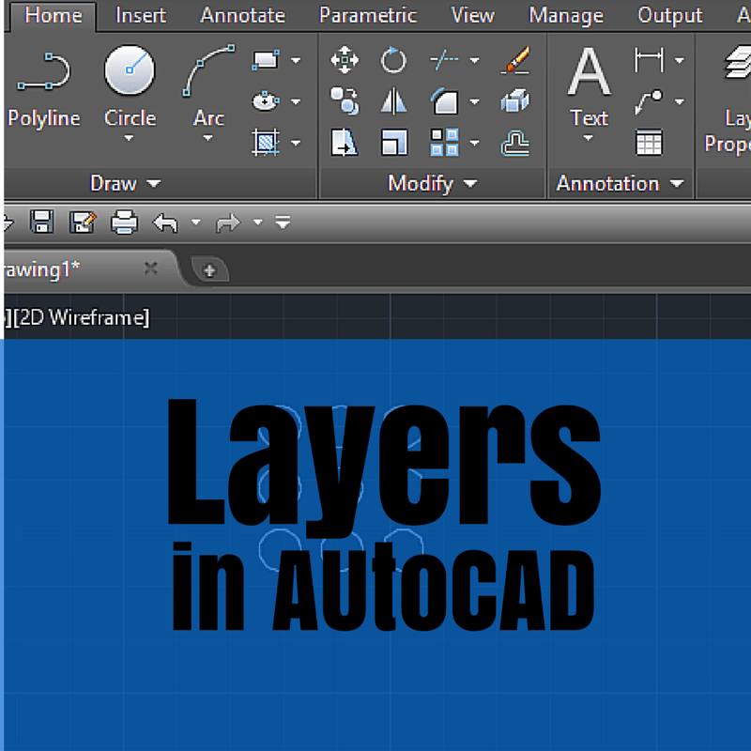Switch to the View ribbon tab

click(472, 16)
